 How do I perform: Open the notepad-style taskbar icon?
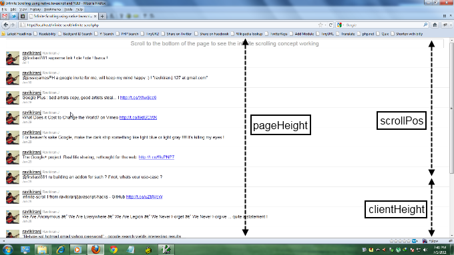point(131,250)
